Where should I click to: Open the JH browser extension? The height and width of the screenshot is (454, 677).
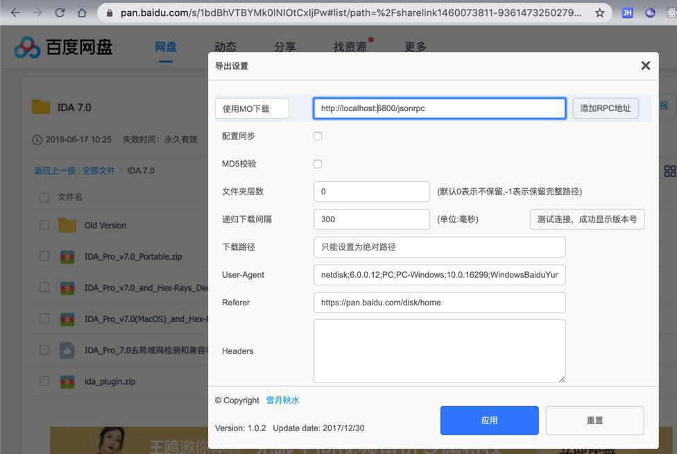[627, 12]
